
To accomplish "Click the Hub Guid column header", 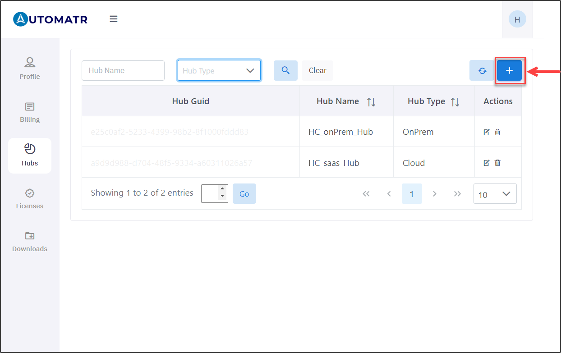I will click(191, 101).
